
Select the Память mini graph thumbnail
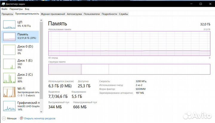click(x=9, y=37)
